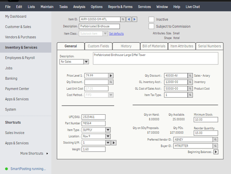This screenshot has width=231, height=174.
Task: Click the Item ID lookup magnifier icon
Action: [x=123, y=19]
